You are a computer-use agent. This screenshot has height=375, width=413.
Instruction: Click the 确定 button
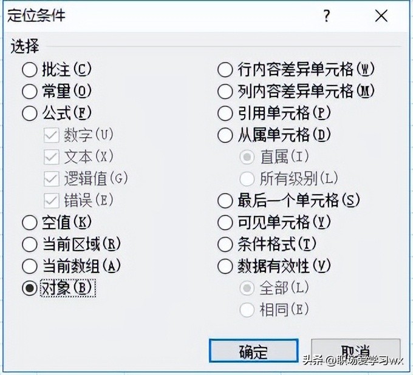click(x=253, y=351)
